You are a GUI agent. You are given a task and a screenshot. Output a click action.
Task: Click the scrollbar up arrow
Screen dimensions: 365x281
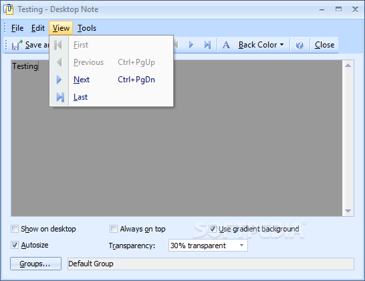[x=348, y=66]
